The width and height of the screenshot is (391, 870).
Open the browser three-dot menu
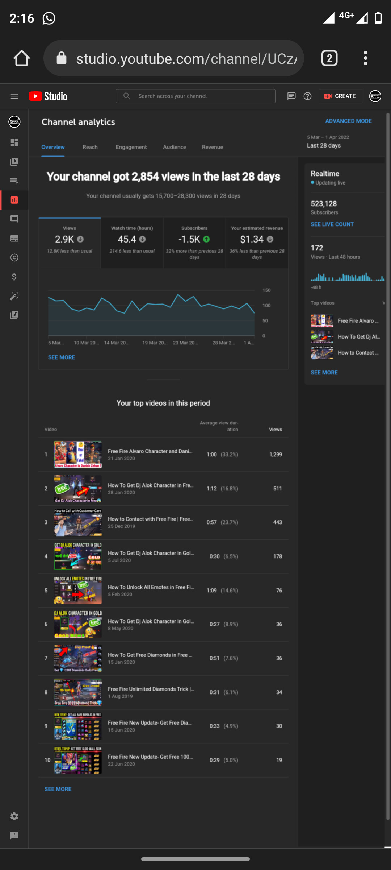[x=366, y=58]
